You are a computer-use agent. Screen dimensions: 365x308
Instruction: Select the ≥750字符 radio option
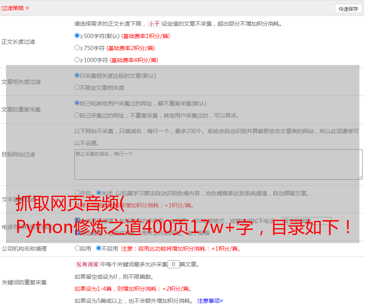click(x=77, y=48)
